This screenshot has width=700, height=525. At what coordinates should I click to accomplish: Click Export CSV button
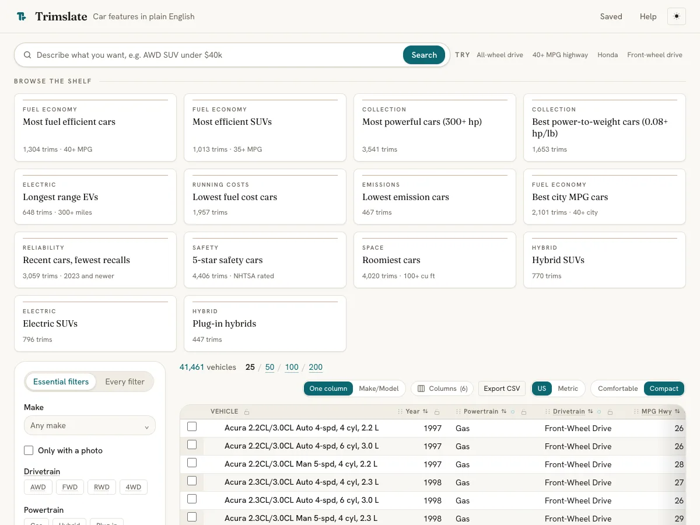pos(502,388)
